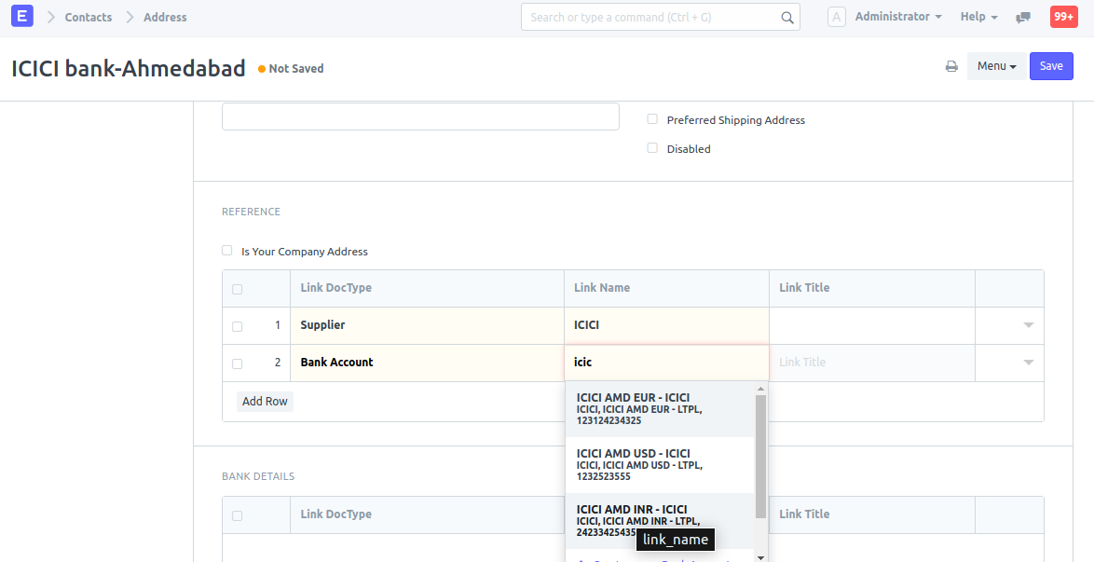Expand Supplier row edit arrow
Image resolution: width=1094 pixels, height=562 pixels.
(1029, 325)
